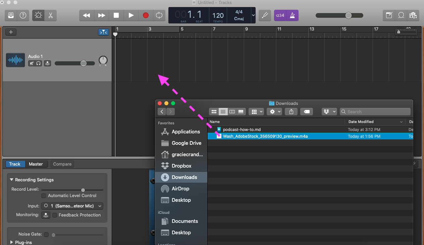
Task: Switch to the Master tab
Action: click(x=36, y=164)
